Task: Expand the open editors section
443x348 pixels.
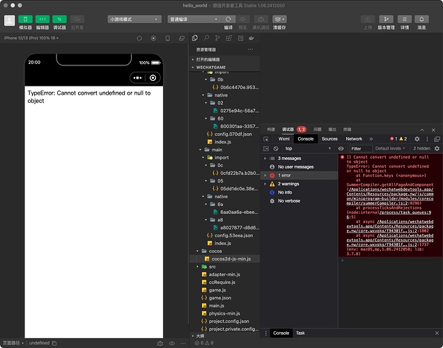Action: 225,60
